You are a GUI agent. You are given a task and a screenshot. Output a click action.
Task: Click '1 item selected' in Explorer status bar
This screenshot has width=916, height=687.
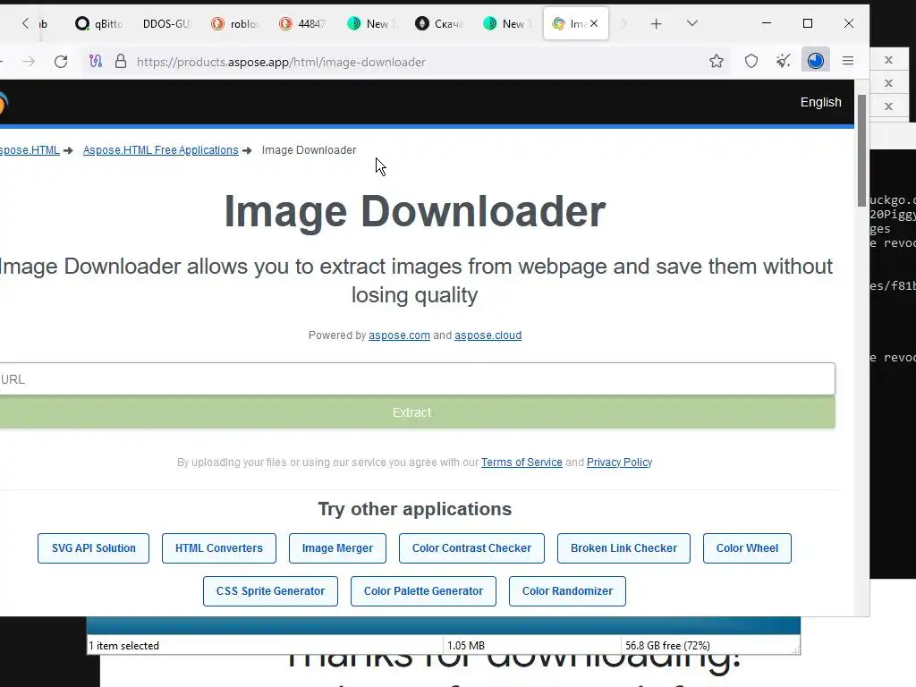(123, 646)
